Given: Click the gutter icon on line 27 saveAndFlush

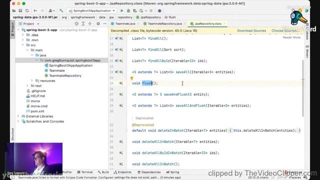Looking at the screenshot, I should (x=121, y=94).
